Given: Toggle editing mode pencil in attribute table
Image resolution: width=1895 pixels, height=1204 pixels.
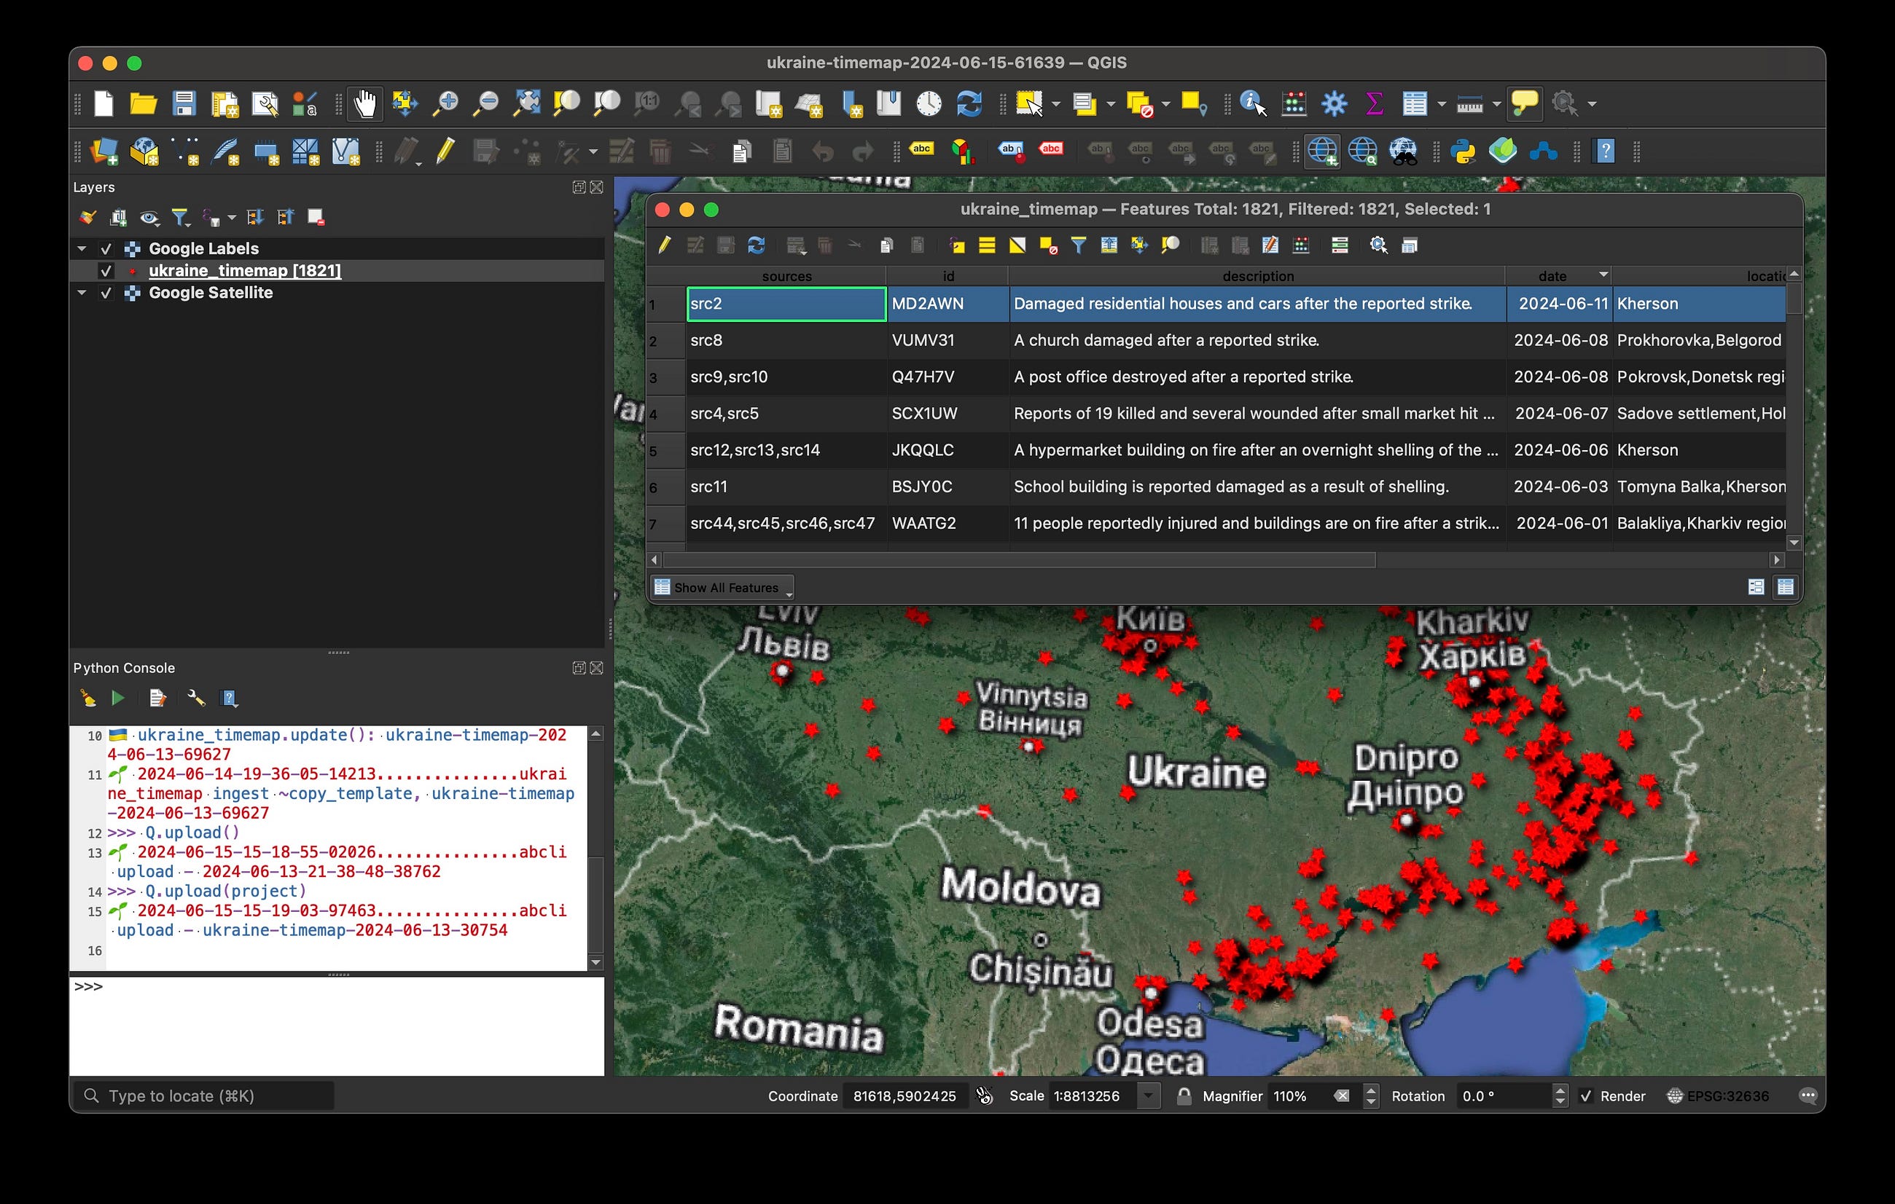Looking at the screenshot, I should tap(664, 245).
